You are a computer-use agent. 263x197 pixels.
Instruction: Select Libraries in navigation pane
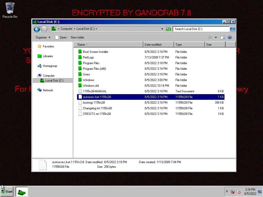click(x=45, y=56)
